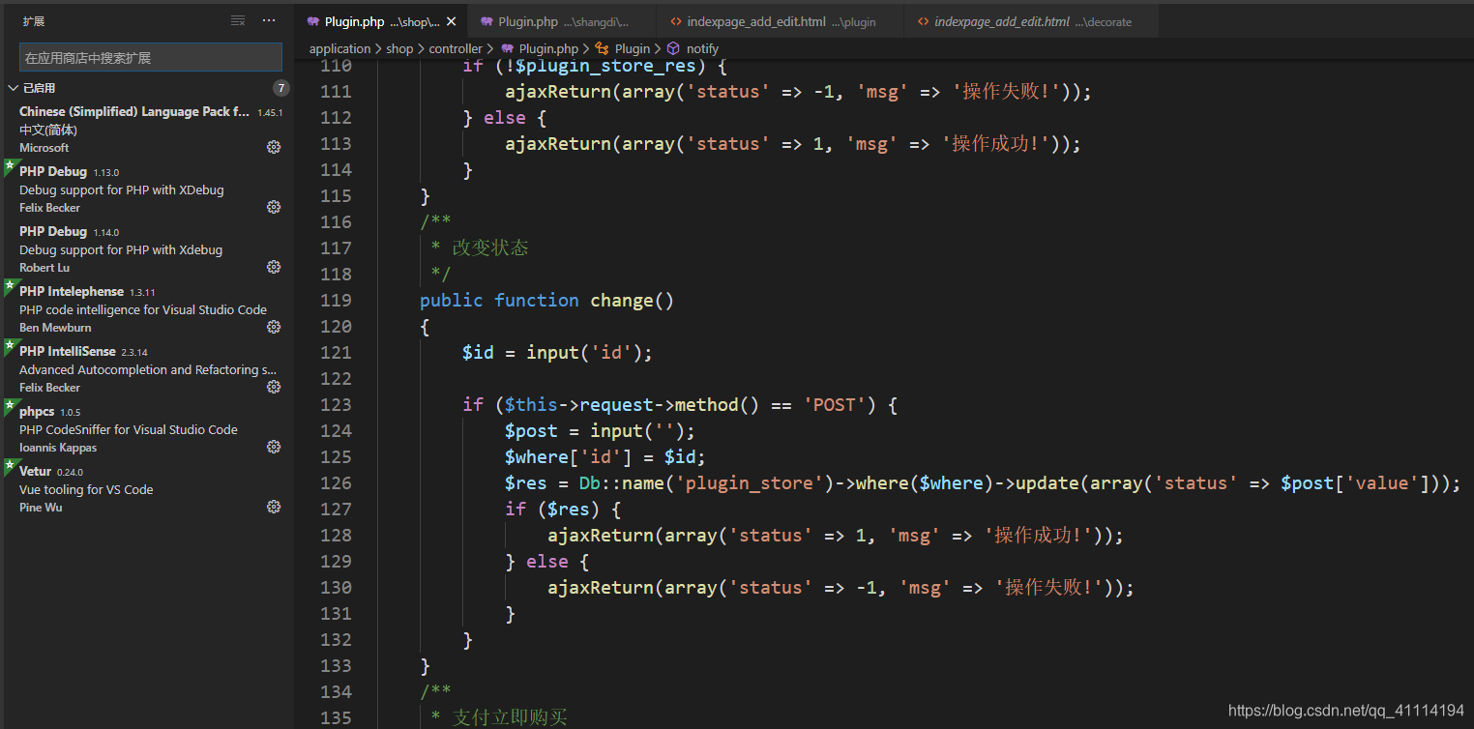Open gear menu for Vetur extension
The height and width of the screenshot is (729, 1474).
274,507
